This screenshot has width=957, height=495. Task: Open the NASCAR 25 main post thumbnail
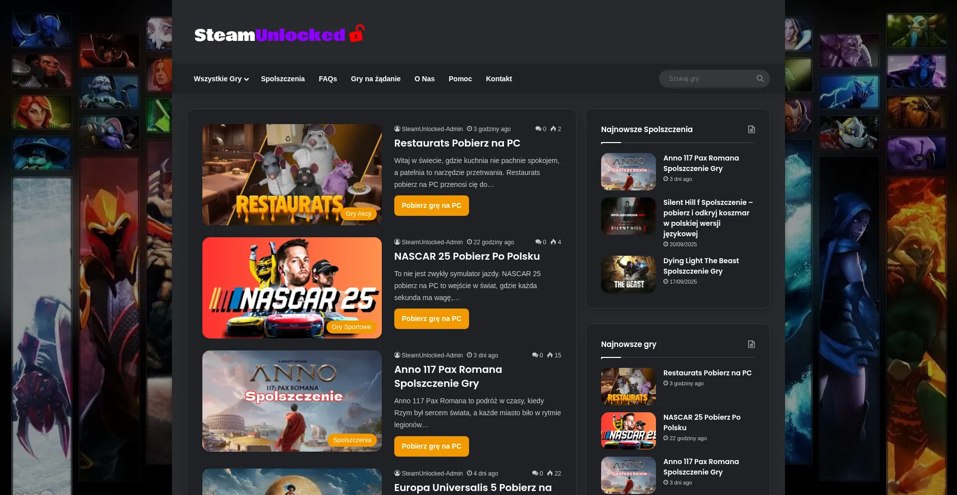click(x=292, y=288)
